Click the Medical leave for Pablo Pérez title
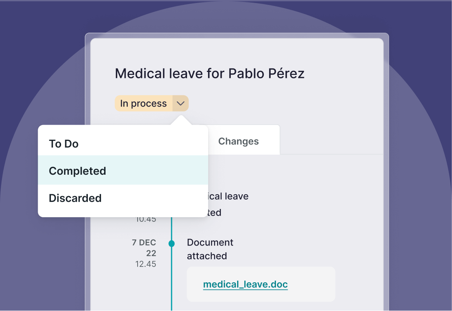This screenshot has width=452, height=311. [x=210, y=73]
